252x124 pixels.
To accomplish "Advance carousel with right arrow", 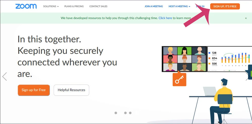I will click(x=247, y=76).
